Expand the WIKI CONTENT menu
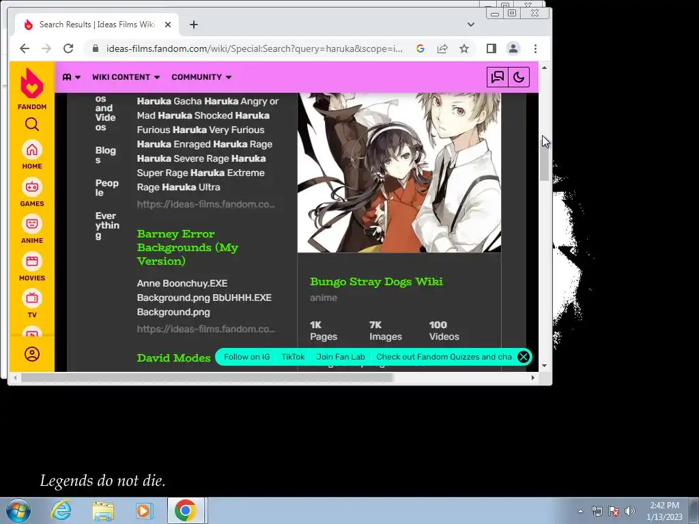Viewport: 699px width, 524px height. click(126, 77)
